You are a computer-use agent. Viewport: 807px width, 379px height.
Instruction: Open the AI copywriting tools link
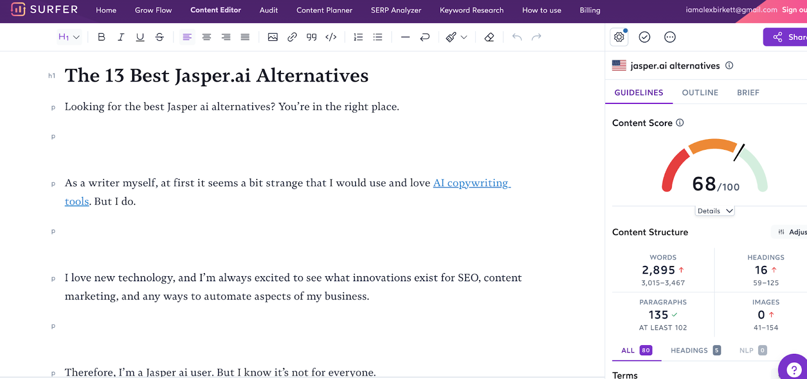[x=472, y=183]
